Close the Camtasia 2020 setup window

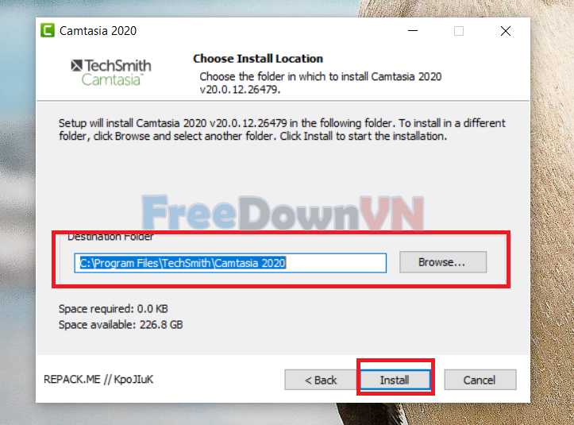(x=506, y=31)
